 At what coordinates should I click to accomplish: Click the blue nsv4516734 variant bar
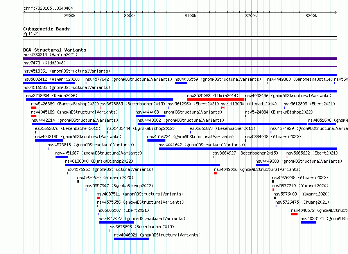click(156, 140)
